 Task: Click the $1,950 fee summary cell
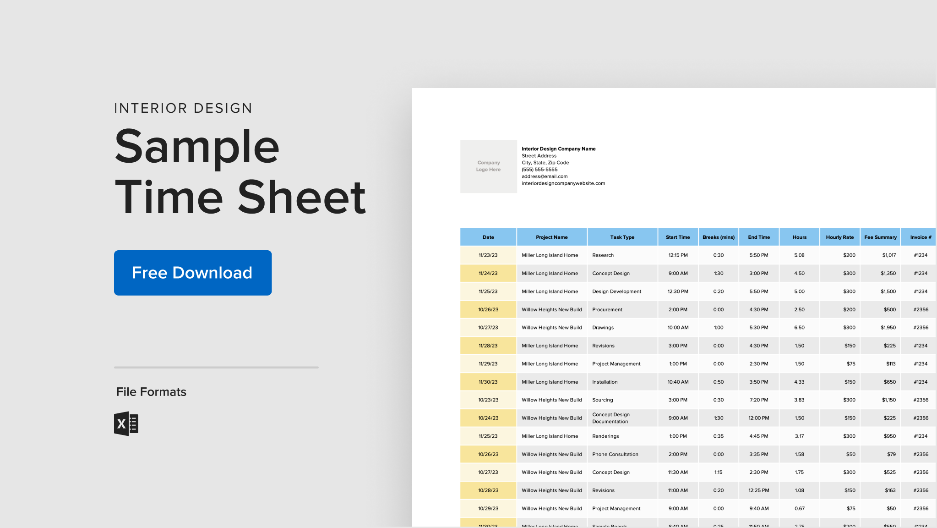coord(889,327)
